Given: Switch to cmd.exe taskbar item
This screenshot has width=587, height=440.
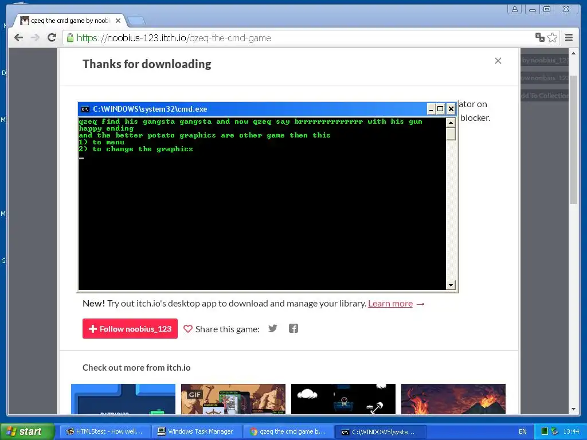Looking at the screenshot, I should tap(379, 432).
